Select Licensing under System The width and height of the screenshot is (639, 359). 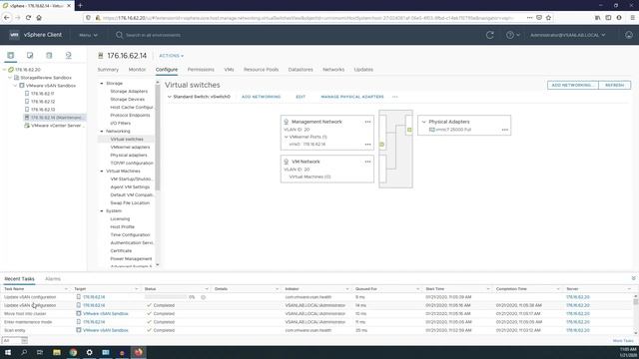coord(120,219)
